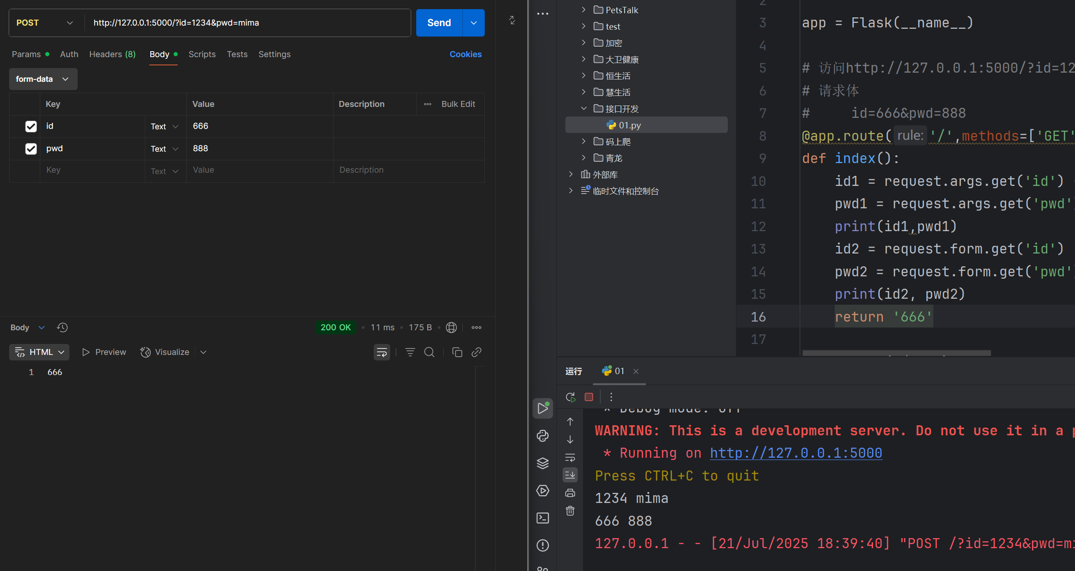Image resolution: width=1075 pixels, height=571 pixels.
Task: Toggle word wrap icon in response toolbar
Action: click(x=382, y=352)
